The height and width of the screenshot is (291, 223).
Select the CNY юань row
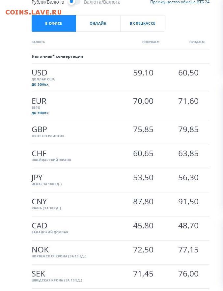click(x=121, y=204)
